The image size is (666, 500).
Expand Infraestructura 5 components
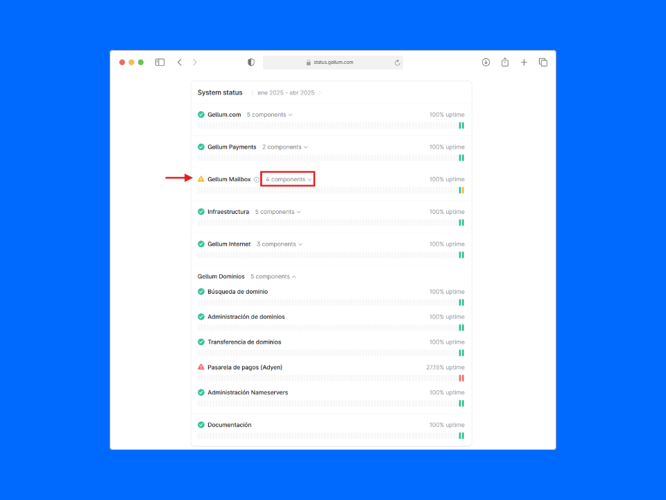click(x=277, y=211)
